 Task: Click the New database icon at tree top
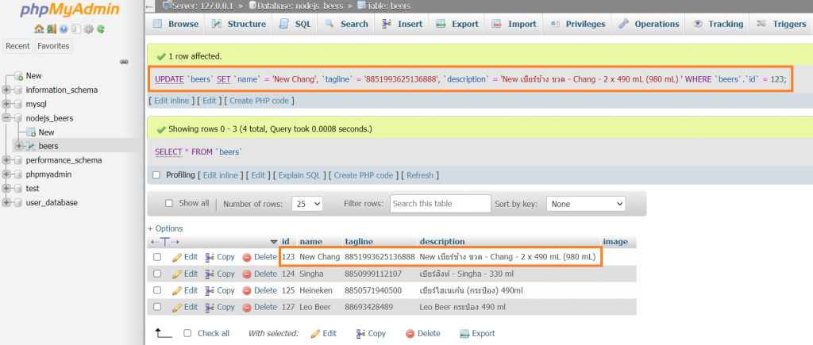pyautogui.click(x=19, y=75)
